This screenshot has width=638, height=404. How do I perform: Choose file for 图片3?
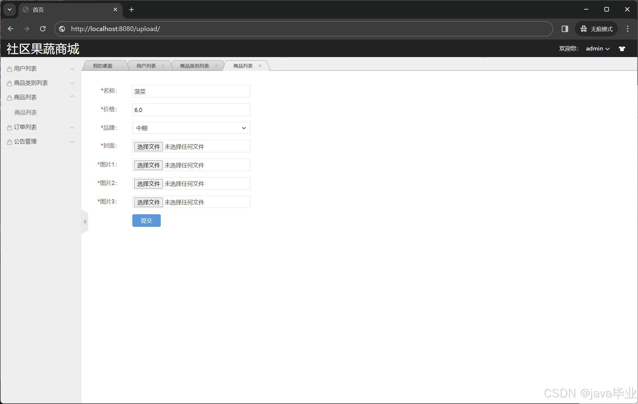148,202
